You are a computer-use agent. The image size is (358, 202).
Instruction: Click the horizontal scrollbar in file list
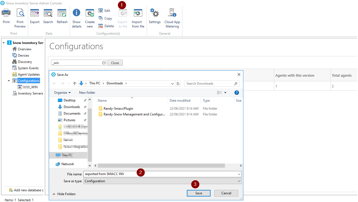[161, 166]
